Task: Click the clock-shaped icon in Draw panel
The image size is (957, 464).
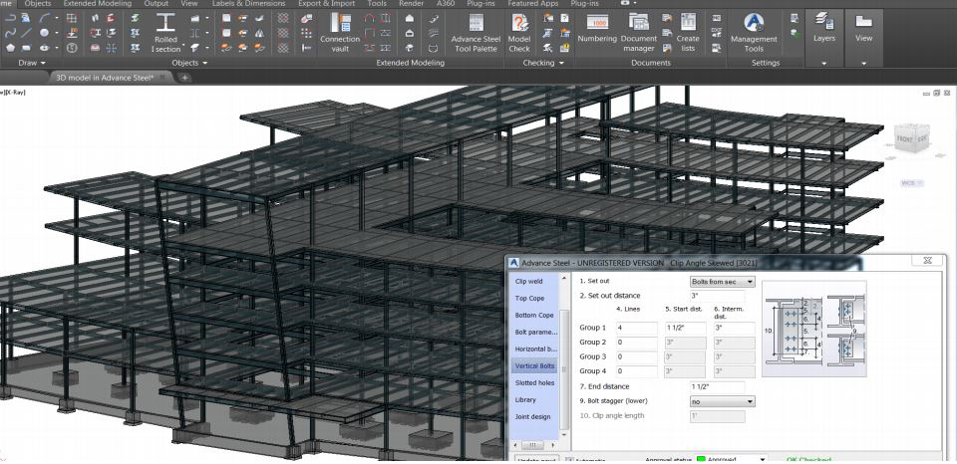Action: click(72, 48)
